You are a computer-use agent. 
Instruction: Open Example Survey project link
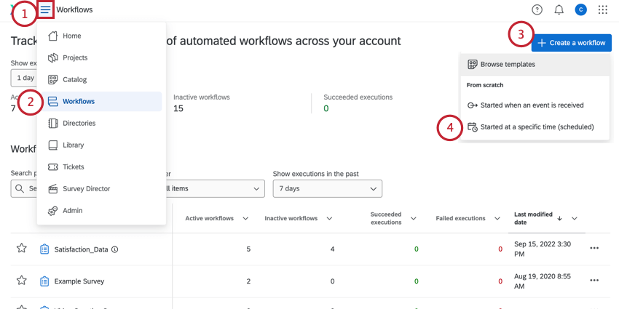[79, 281]
